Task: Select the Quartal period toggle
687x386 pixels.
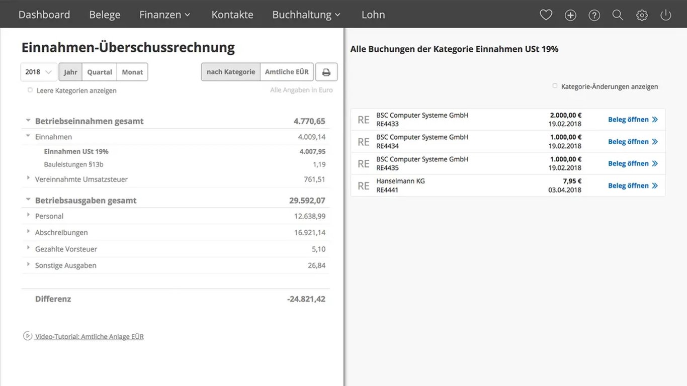Action: click(x=100, y=72)
